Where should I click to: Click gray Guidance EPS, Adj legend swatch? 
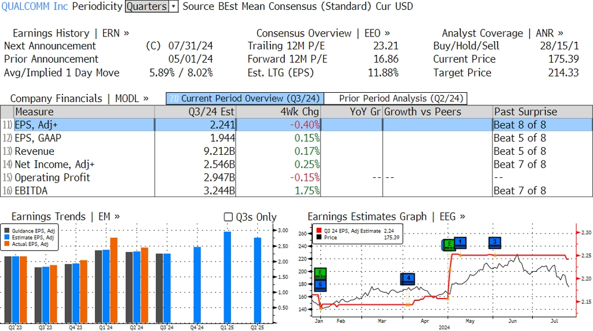(x=7, y=231)
